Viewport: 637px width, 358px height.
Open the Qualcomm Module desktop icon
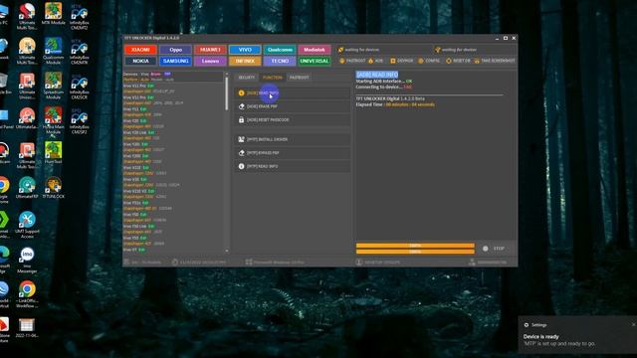click(x=53, y=51)
